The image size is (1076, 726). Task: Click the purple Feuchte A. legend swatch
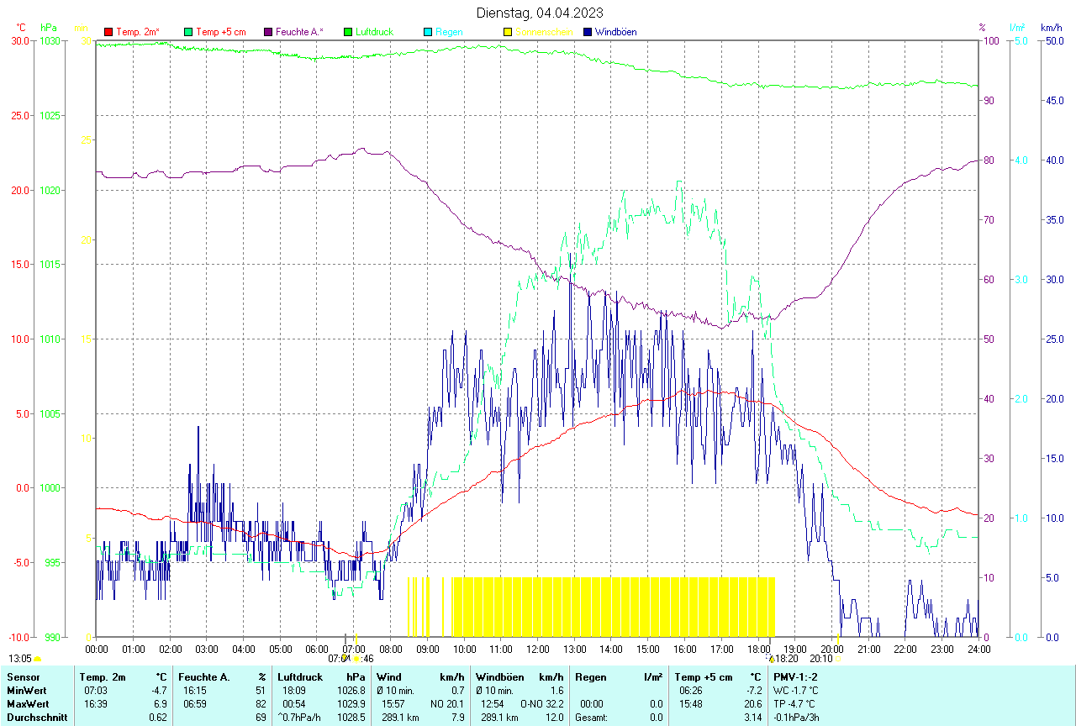pos(268,32)
